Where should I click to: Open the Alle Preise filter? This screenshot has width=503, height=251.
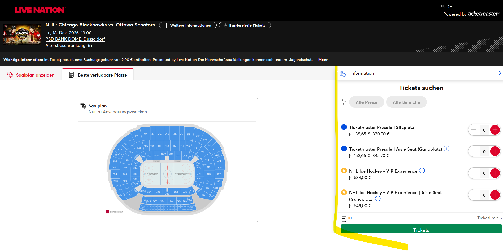tap(366, 102)
